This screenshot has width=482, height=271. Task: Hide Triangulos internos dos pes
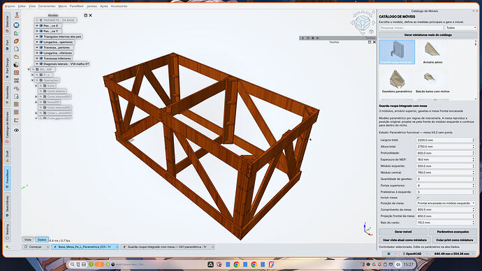point(37,36)
